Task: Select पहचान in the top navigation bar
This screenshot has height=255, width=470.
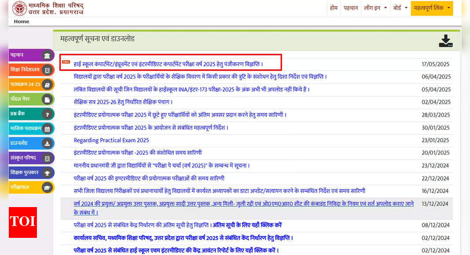Action: (351, 8)
